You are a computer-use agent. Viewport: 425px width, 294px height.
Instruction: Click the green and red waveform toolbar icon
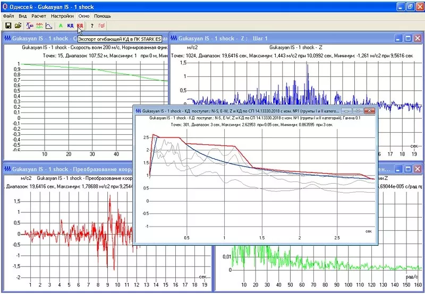[39, 25]
